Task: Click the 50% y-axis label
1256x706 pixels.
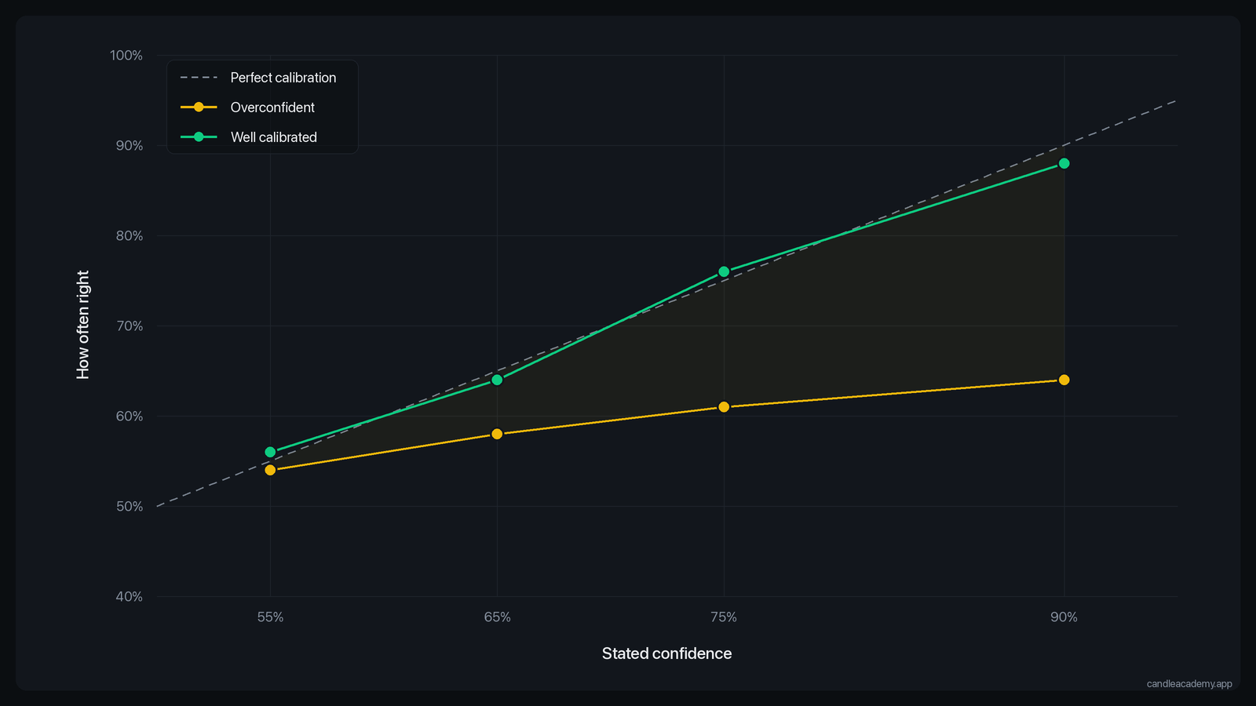Action: tap(130, 507)
